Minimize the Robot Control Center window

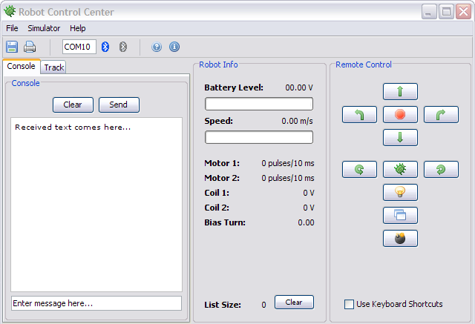tap(429, 12)
